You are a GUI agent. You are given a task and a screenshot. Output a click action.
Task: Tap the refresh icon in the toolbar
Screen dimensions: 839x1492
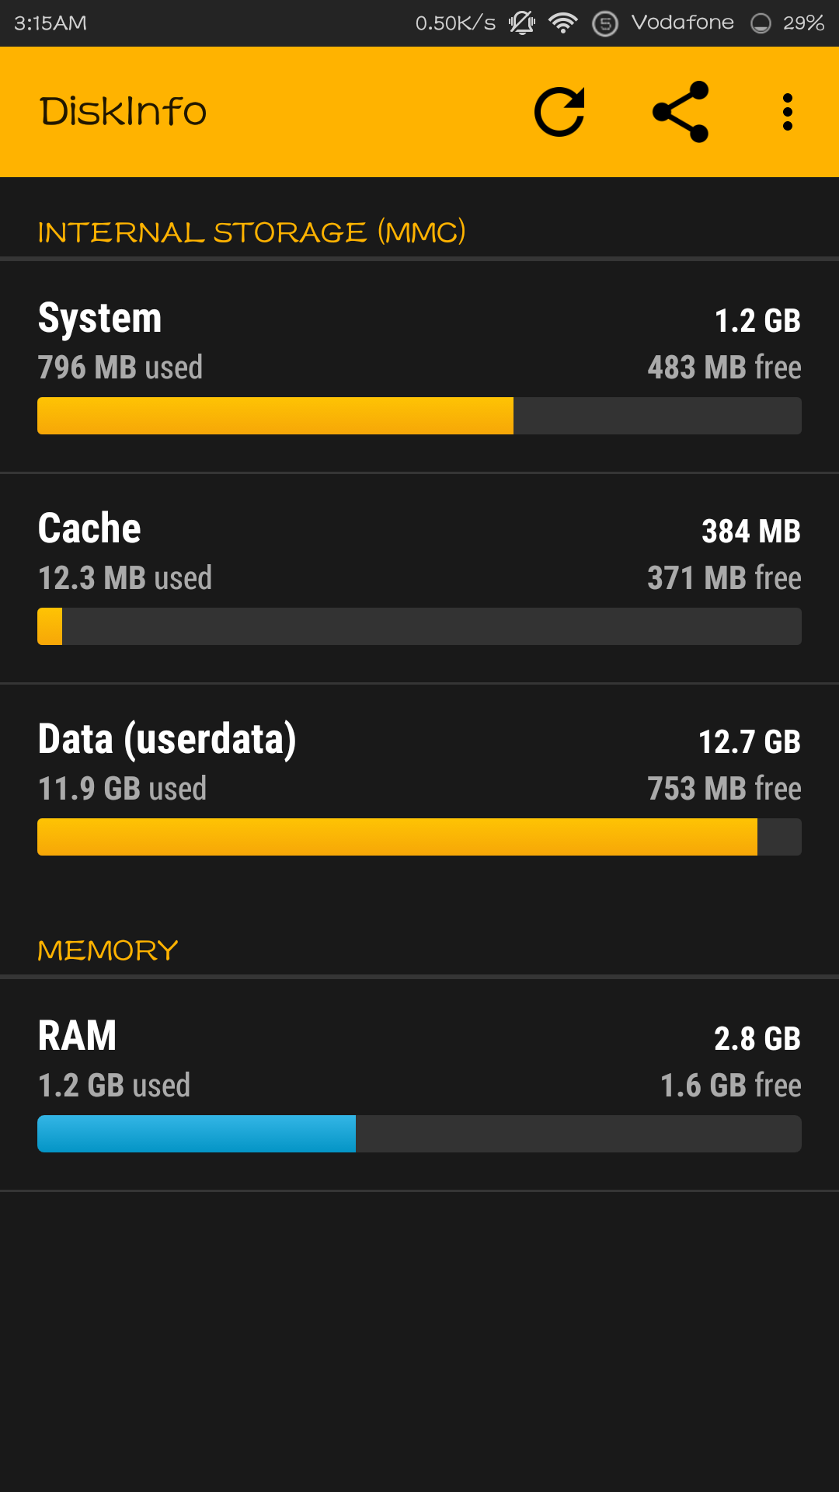click(559, 112)
